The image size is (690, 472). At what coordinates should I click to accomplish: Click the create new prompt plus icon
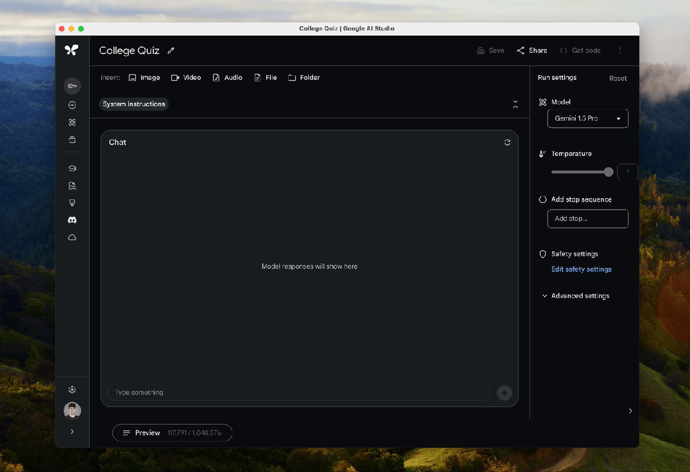pyautogui.click(x=72, y=105)
